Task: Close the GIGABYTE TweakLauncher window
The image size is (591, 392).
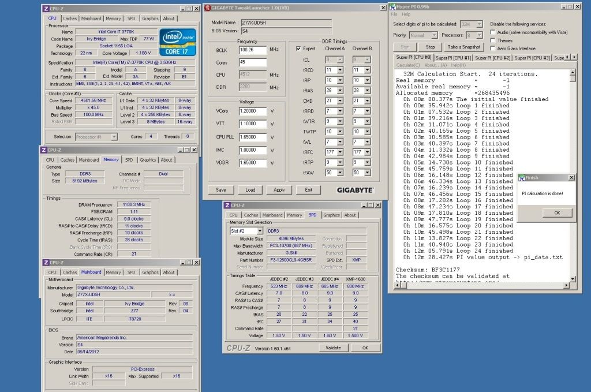Action: click(x=384, y=9)
